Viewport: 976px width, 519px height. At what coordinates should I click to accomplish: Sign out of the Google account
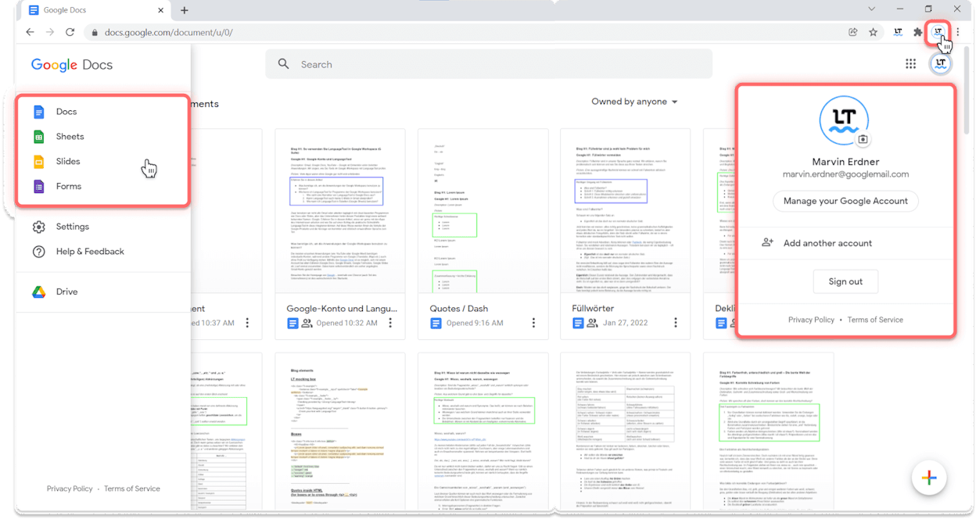tap(845, 281)
